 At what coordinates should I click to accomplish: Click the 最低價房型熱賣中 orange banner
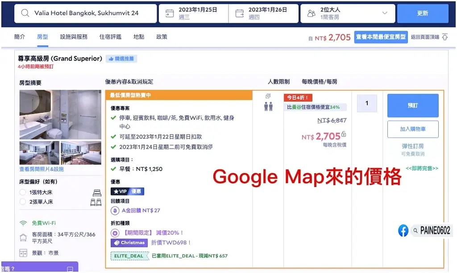[x=179, y=95]
